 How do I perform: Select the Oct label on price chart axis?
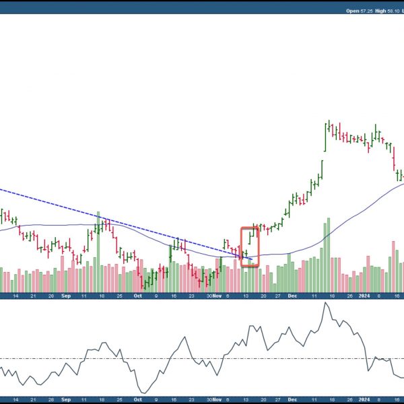point(137,296)
